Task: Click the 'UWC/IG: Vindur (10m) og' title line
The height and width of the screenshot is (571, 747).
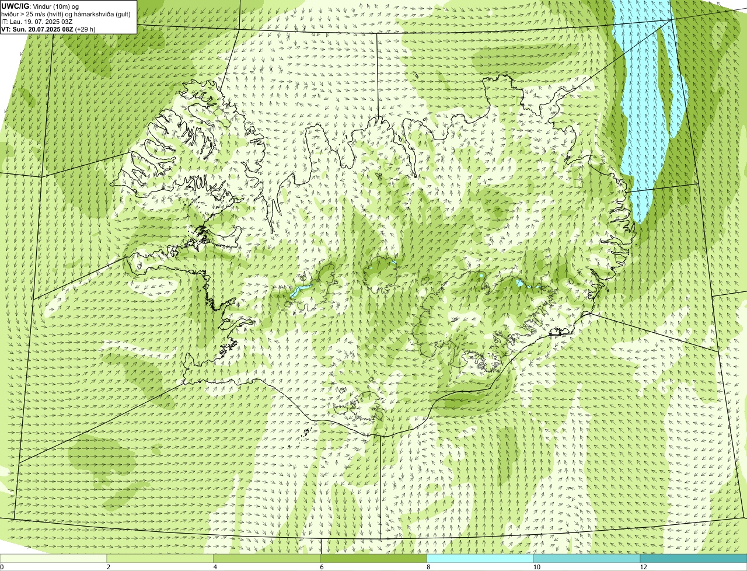Action: pos(40,6)
